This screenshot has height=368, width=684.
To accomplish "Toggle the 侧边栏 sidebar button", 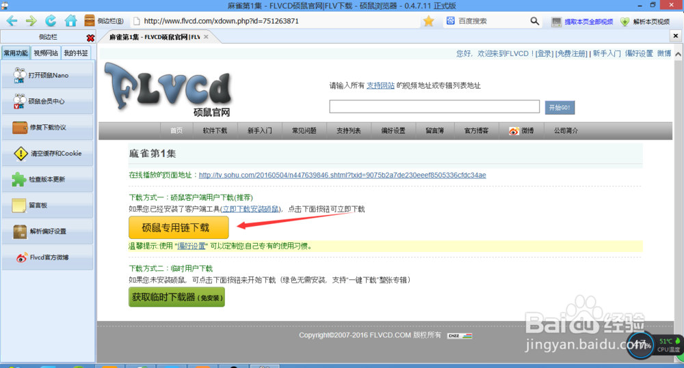I will point(104,21).
